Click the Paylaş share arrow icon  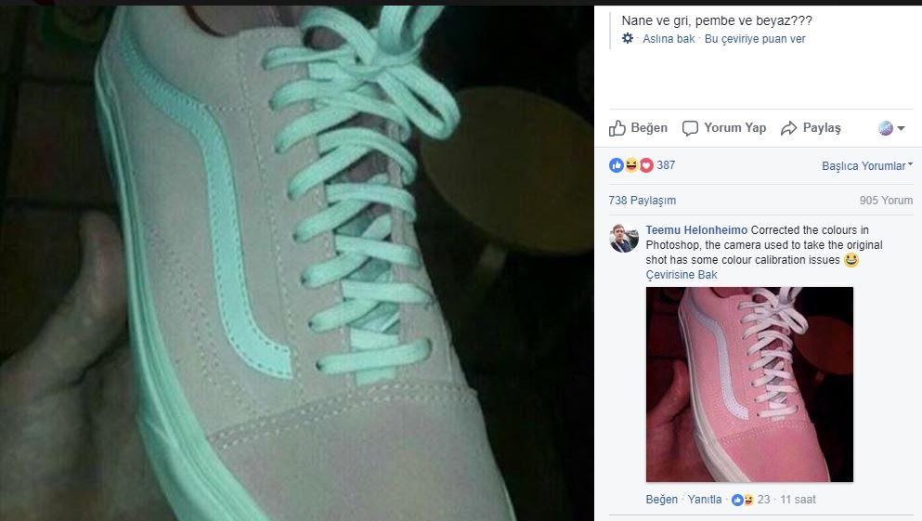(x=788, y=128)
